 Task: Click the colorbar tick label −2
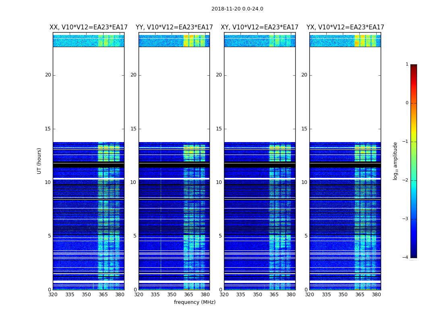(x=405, y=180)
